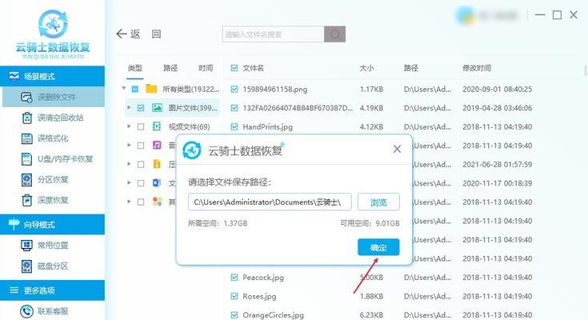Click the 浏览 browse button
The height and width of the screenshot is (320, 588).
point(378,202)
